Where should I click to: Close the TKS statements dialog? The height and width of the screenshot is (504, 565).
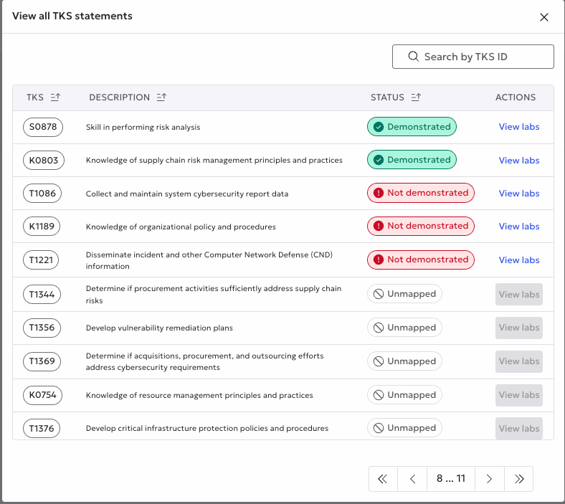[x=543, y=17]
